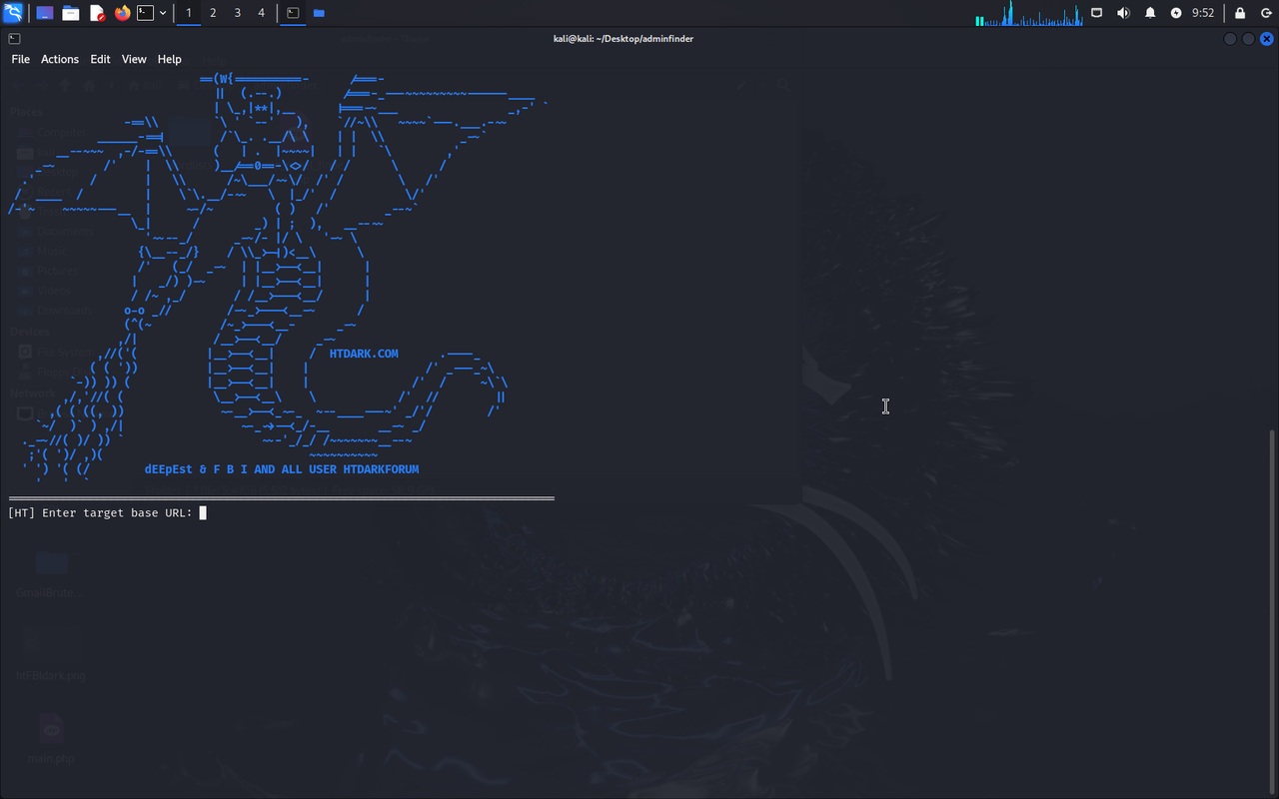Select the file manager taskbar button

[x=319, y=13]
